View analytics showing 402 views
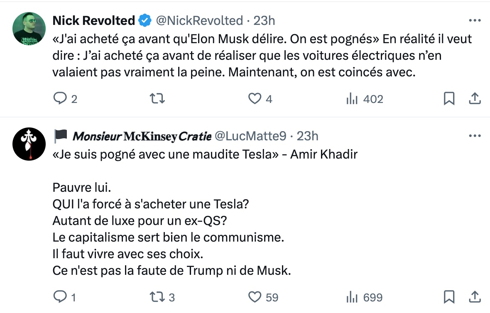490x313 pixels. [x=365, y=99]
